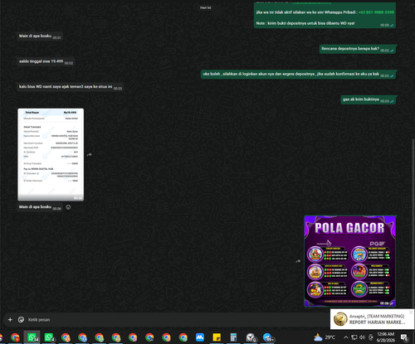
Task: Open the taskbar app with 99+ badge
Action: [x=267, y=337]
